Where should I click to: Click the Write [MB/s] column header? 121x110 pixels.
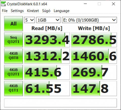94,28
